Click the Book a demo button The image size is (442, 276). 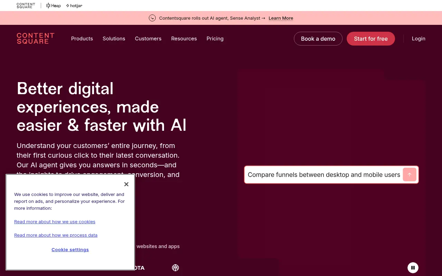[318, 39]
